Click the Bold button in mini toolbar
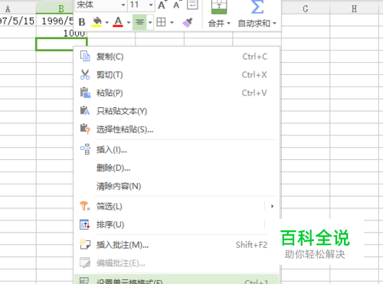Screen dimensions: 383x284 [82, 22]
